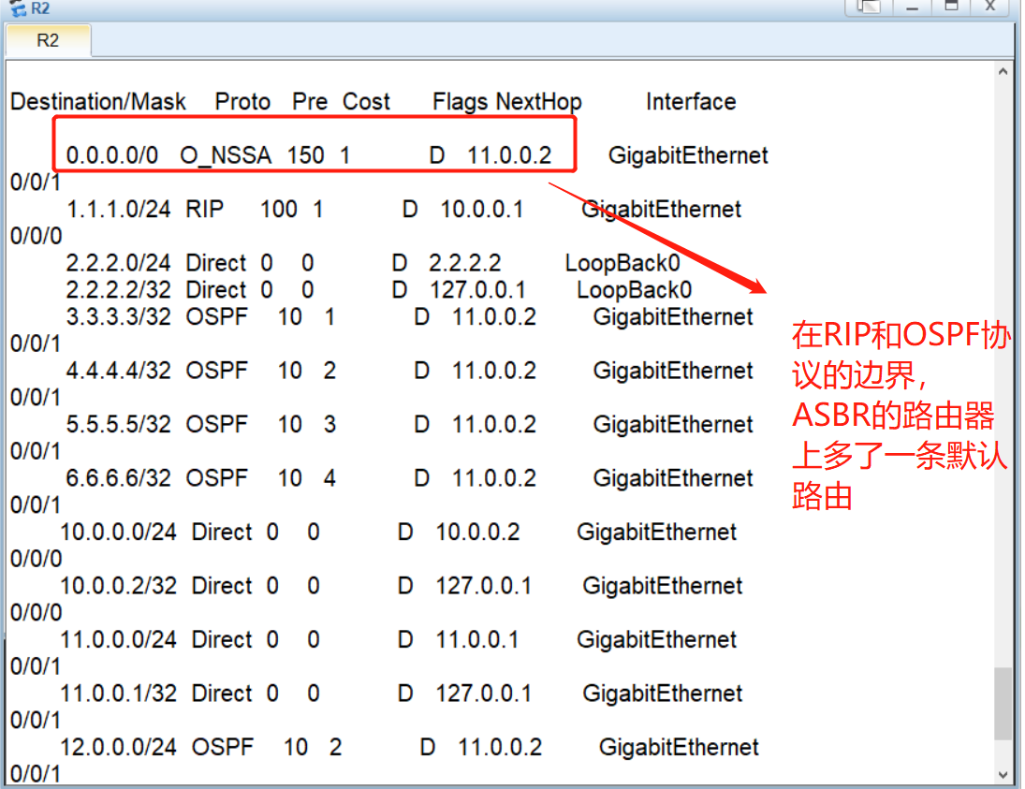1025x789 pixels.
Task: Click the Destination/Mask column header
Action: (x=97, y=101)
